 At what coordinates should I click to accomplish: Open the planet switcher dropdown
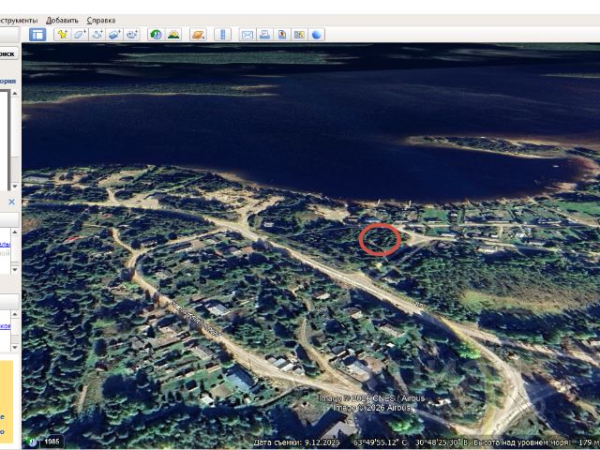198,35
